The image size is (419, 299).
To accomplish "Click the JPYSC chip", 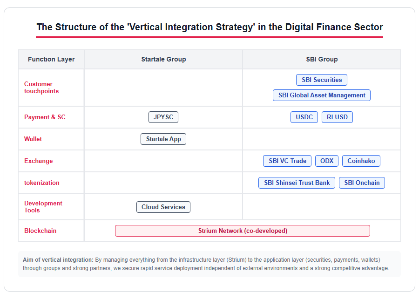I will (x=163, y=117).
